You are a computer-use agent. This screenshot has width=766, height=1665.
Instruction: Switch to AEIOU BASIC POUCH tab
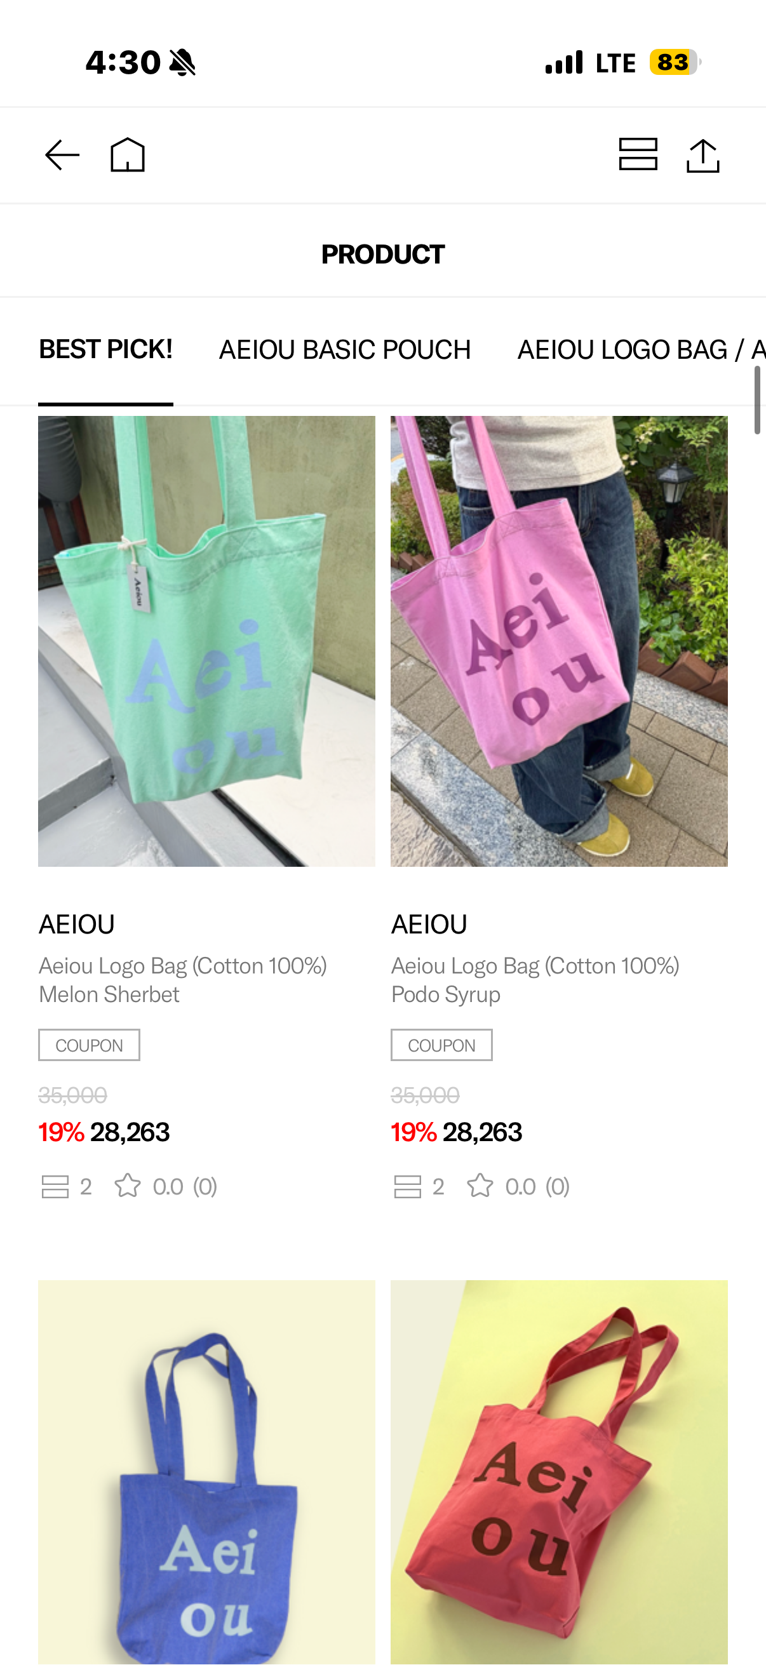point(344,350)
